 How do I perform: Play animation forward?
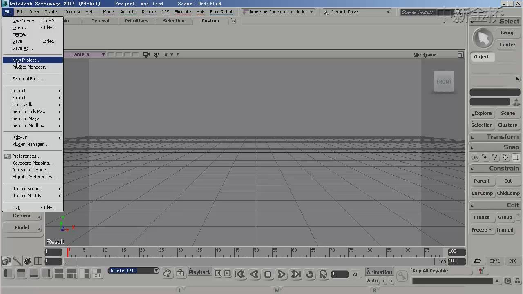click(x=282, y=274)
